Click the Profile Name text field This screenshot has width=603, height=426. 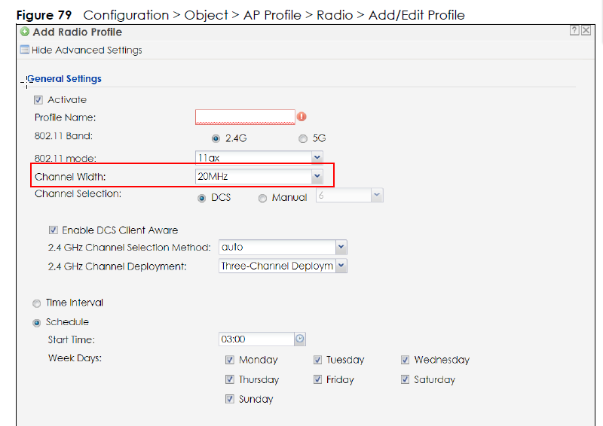coord(244,117)
